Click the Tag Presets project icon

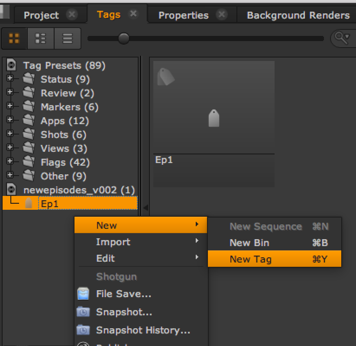click(11, 65)
